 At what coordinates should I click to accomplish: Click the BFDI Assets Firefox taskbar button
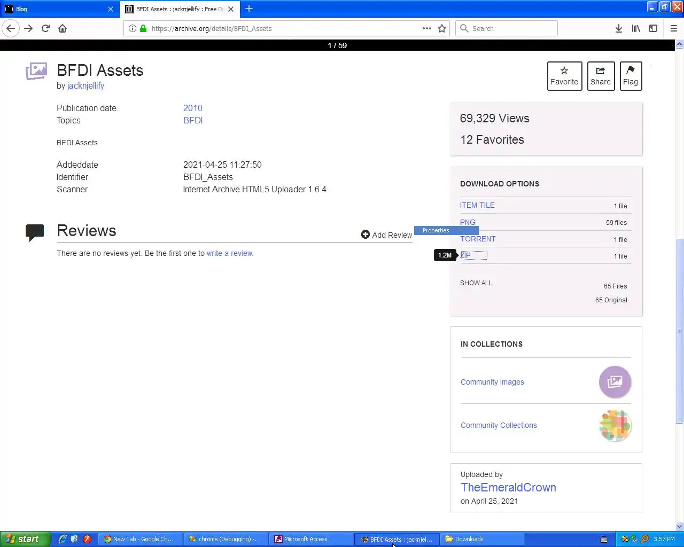(397, 539)
